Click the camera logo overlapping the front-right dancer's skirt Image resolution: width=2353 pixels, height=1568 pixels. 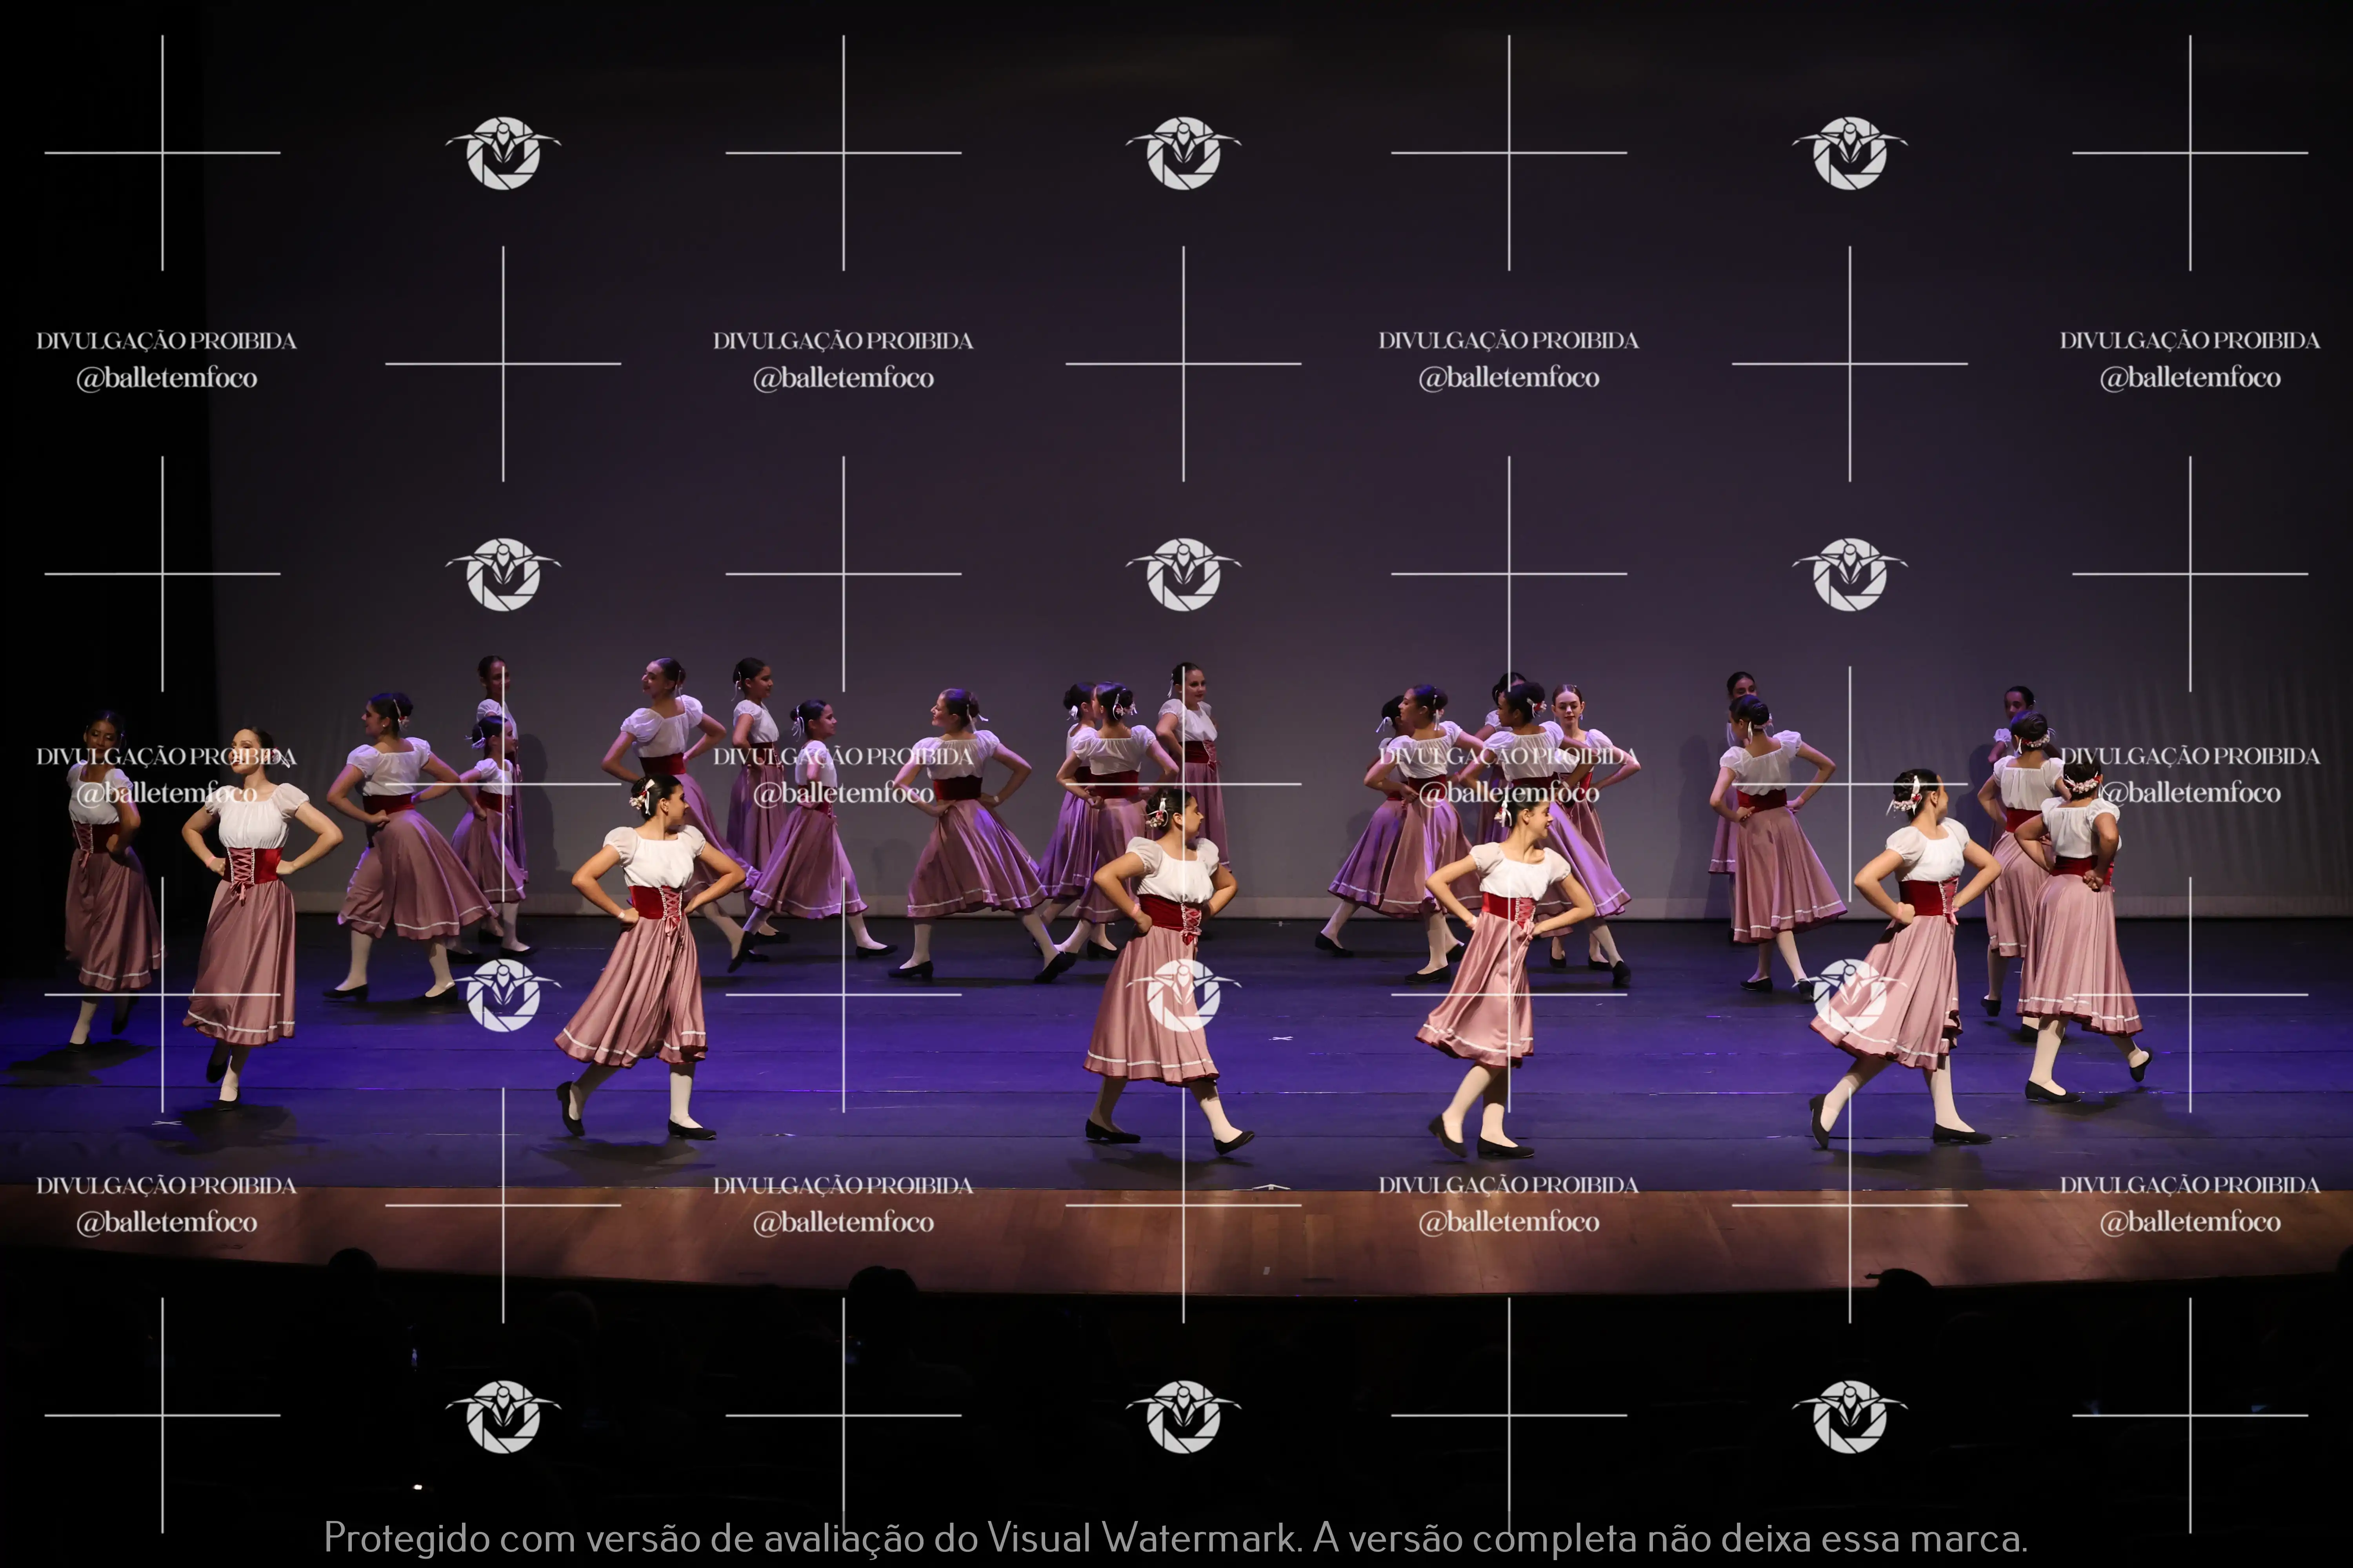[x=1850, y=995]
